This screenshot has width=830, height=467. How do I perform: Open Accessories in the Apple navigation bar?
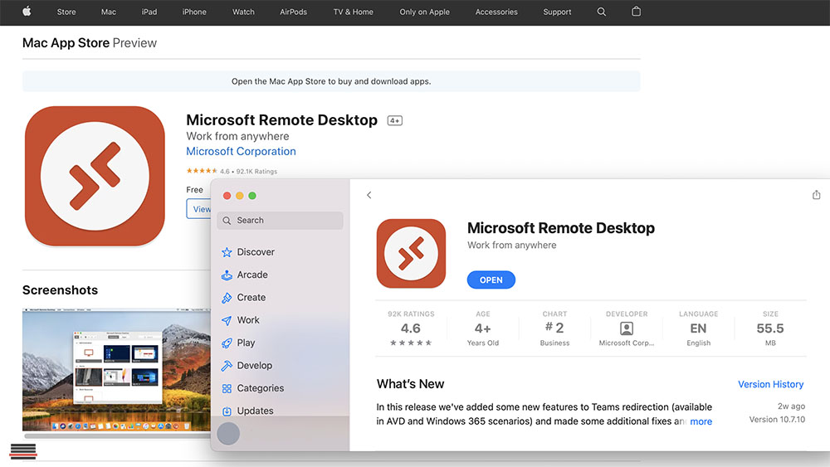pyautogui.click(x=496, y=12)
